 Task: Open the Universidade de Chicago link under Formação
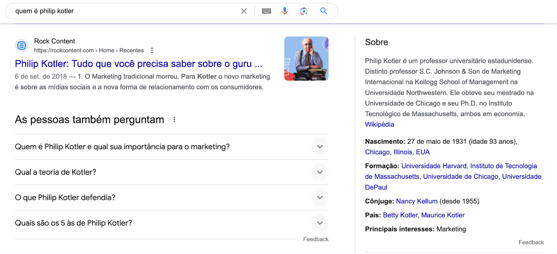(x=461, y=177)
